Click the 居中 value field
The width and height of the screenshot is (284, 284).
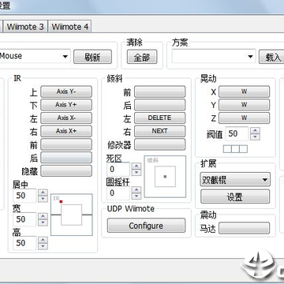(24, 196)
